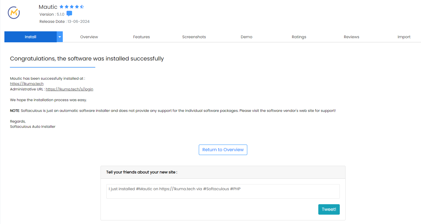Click the Mautic star rating
The image size is (421, 224).
tap(72, 7)
